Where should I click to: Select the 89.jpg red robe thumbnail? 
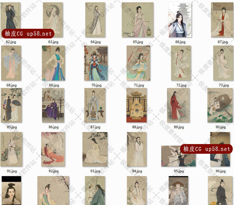pos(178,105)
